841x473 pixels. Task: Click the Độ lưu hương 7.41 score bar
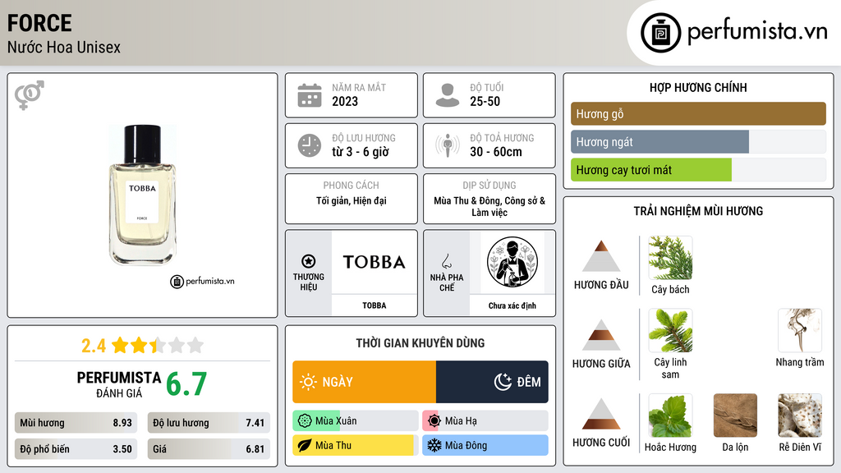pos(209,423)
